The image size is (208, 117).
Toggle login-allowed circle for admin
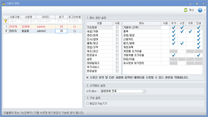point(75,27)
